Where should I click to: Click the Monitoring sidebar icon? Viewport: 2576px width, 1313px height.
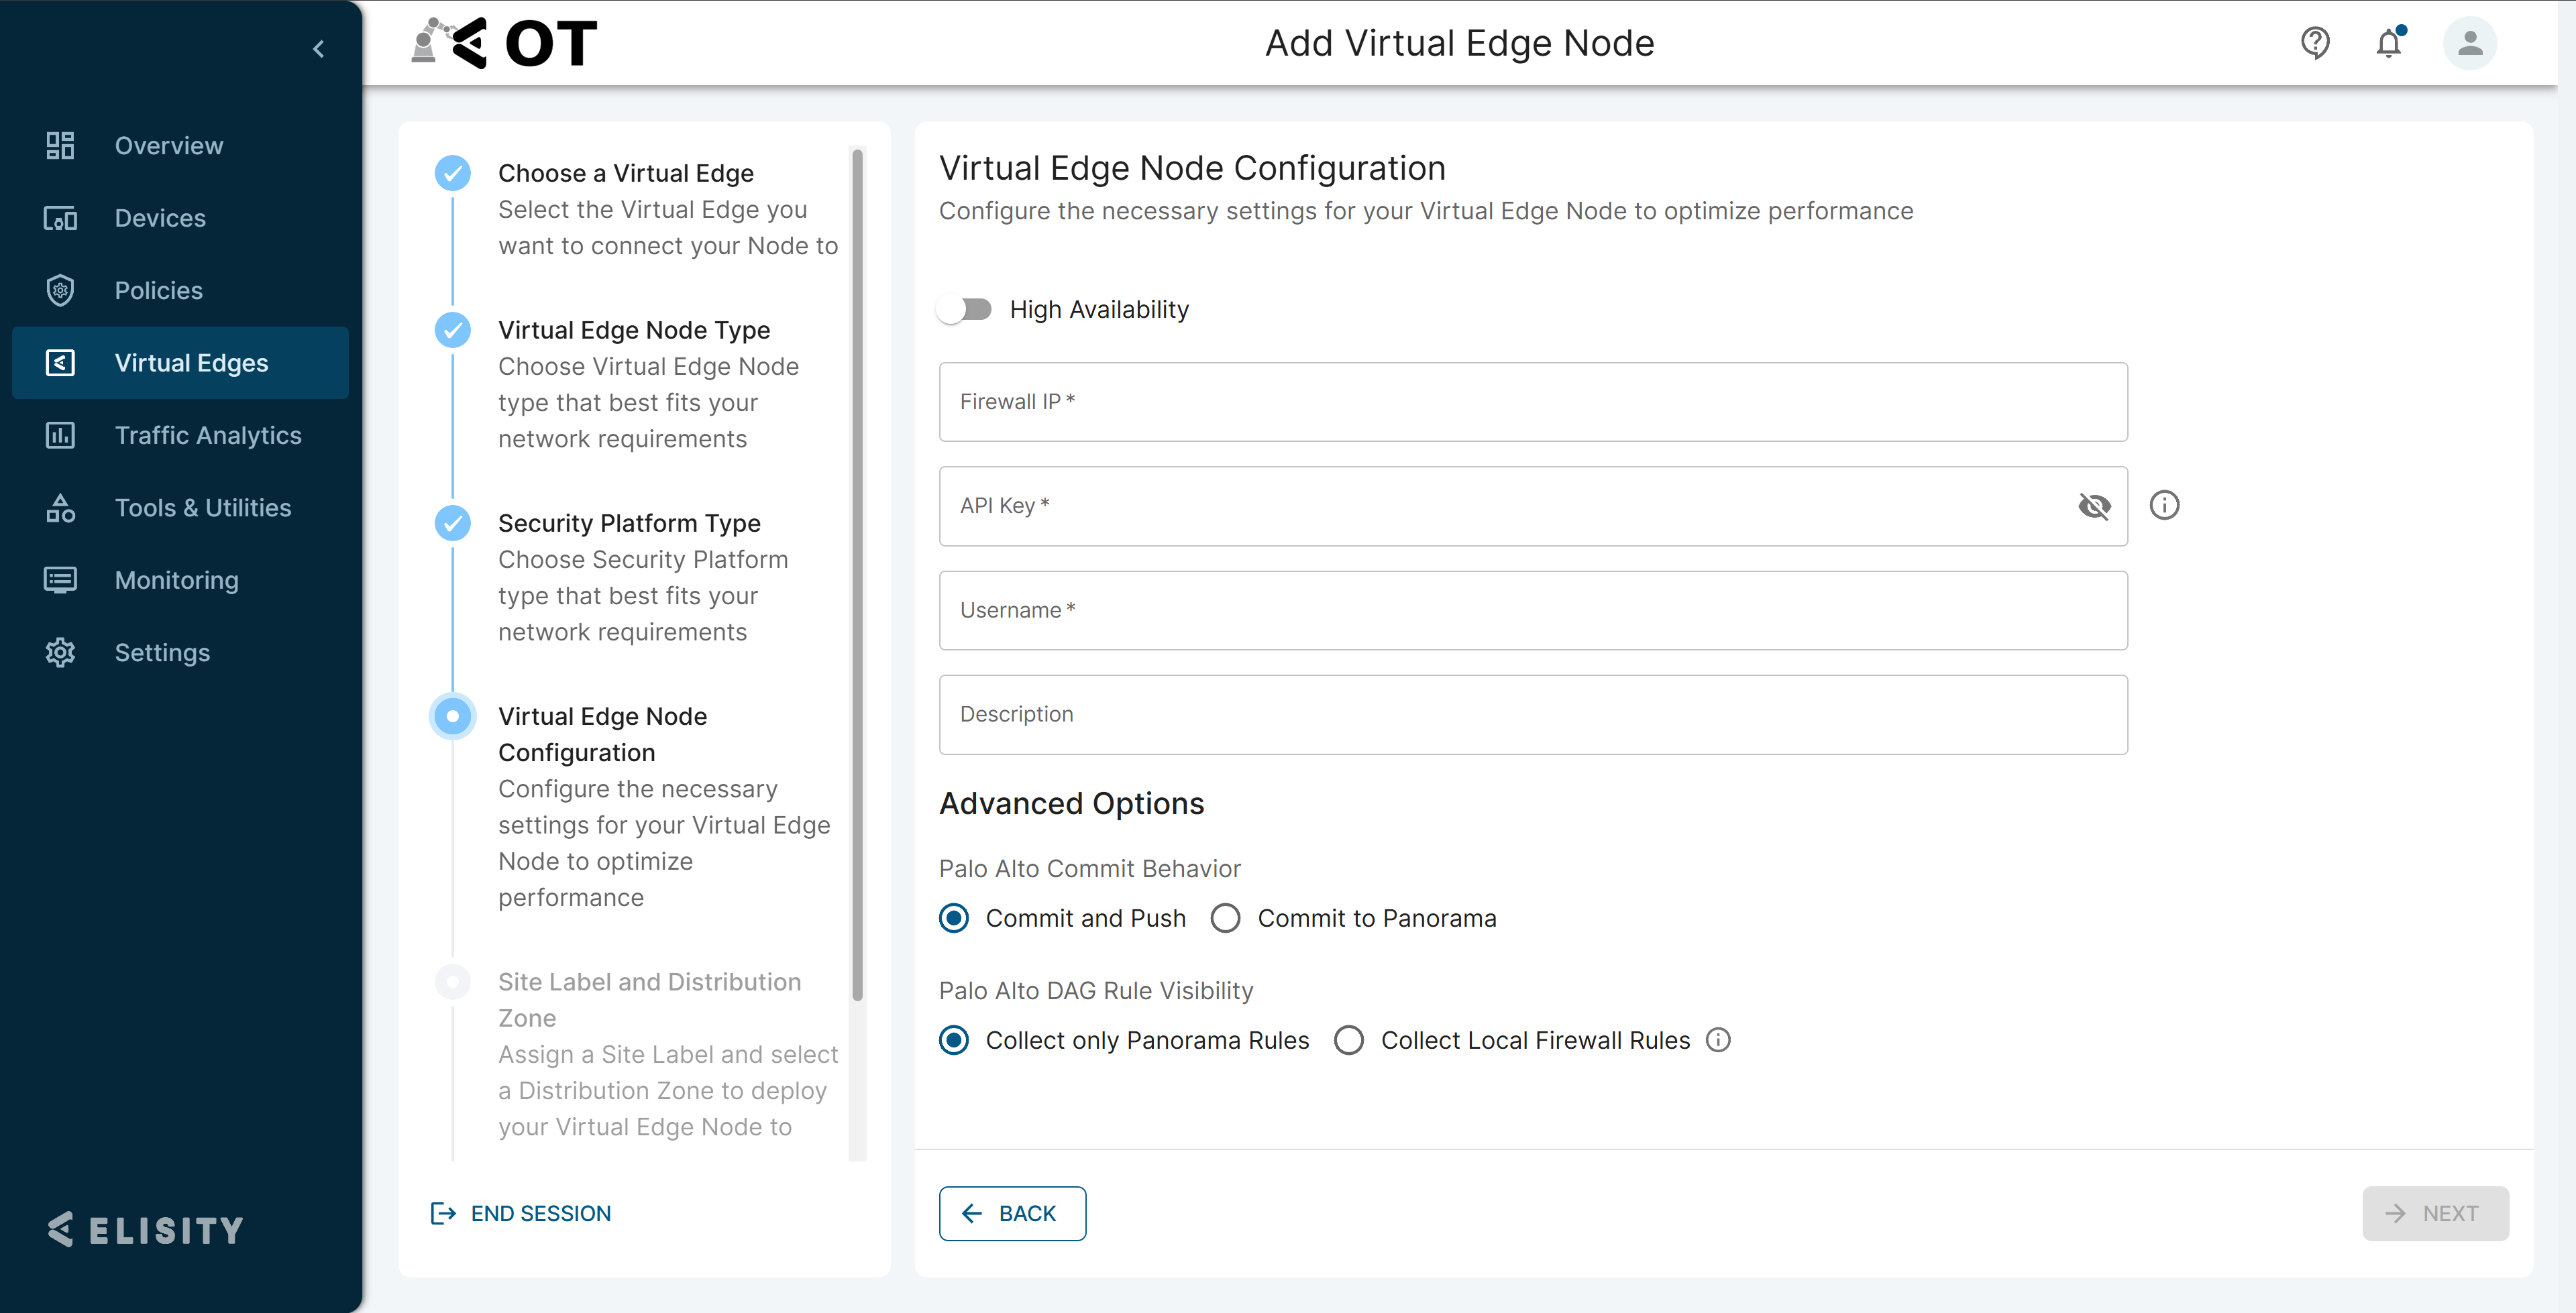tap(60, 580)
